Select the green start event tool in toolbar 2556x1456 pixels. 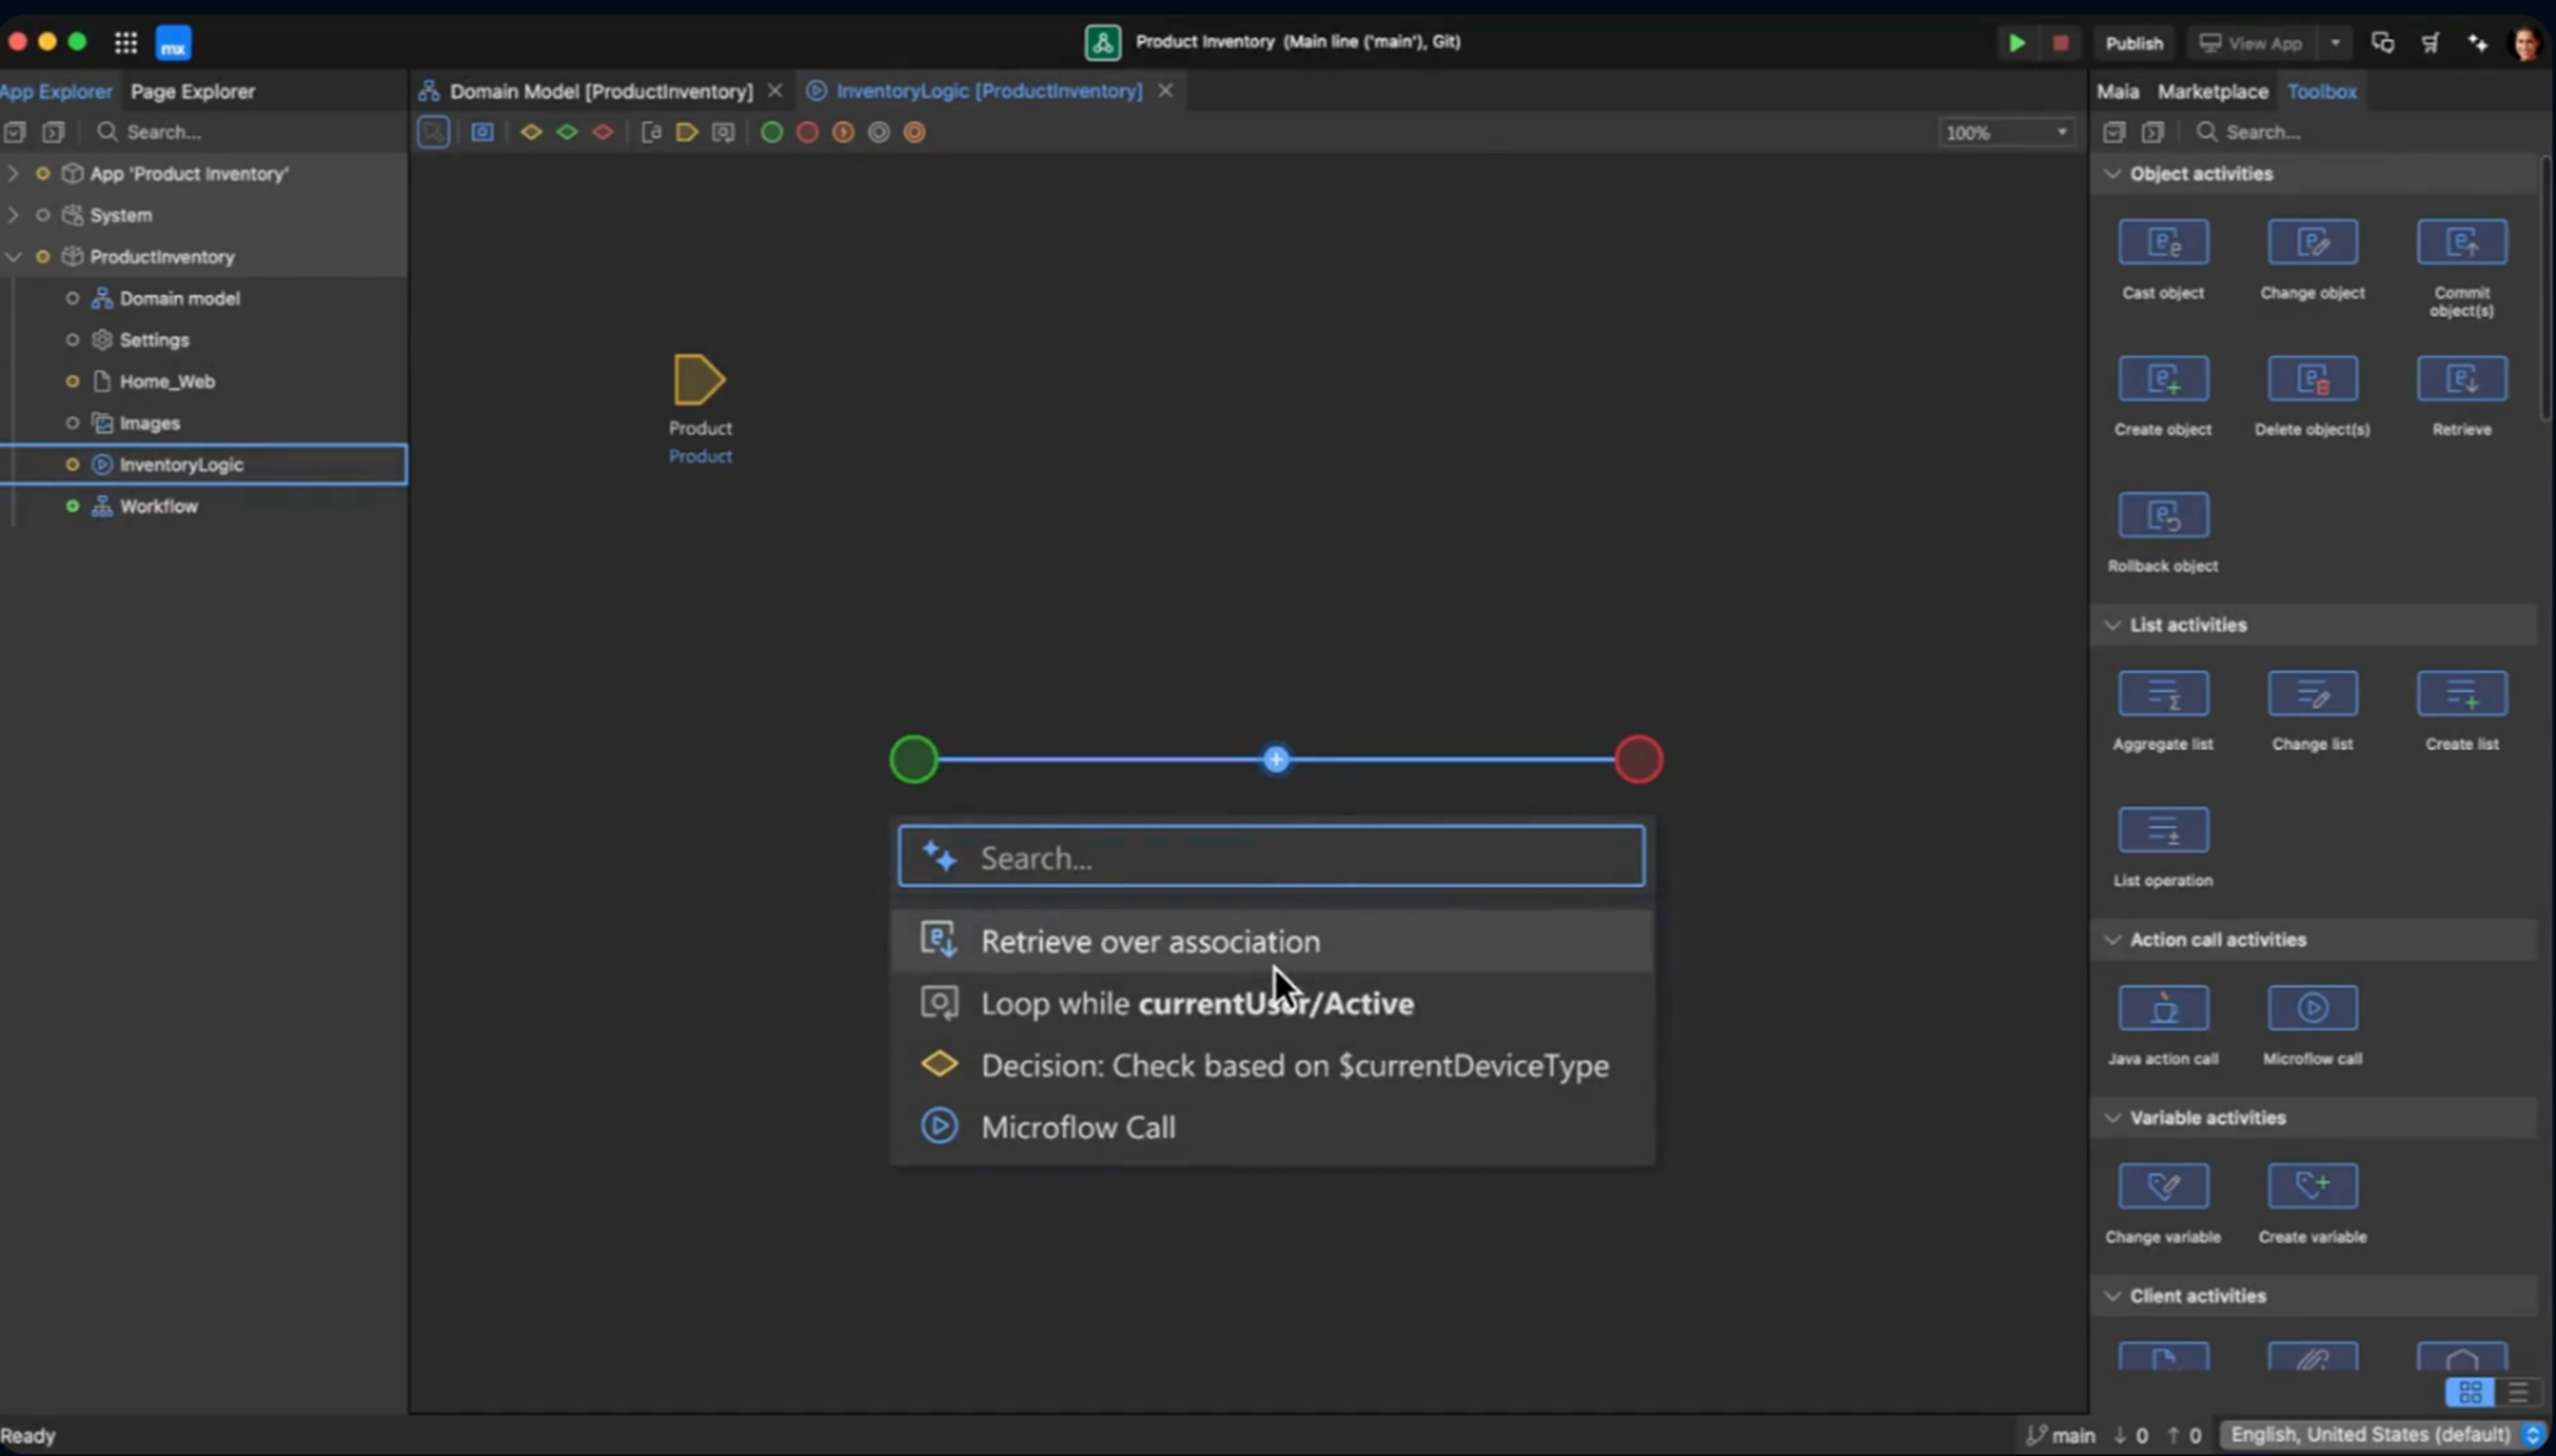pyautogui.click(x=770, y=132)
